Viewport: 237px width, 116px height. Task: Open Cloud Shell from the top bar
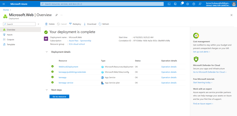coord(169,4)
